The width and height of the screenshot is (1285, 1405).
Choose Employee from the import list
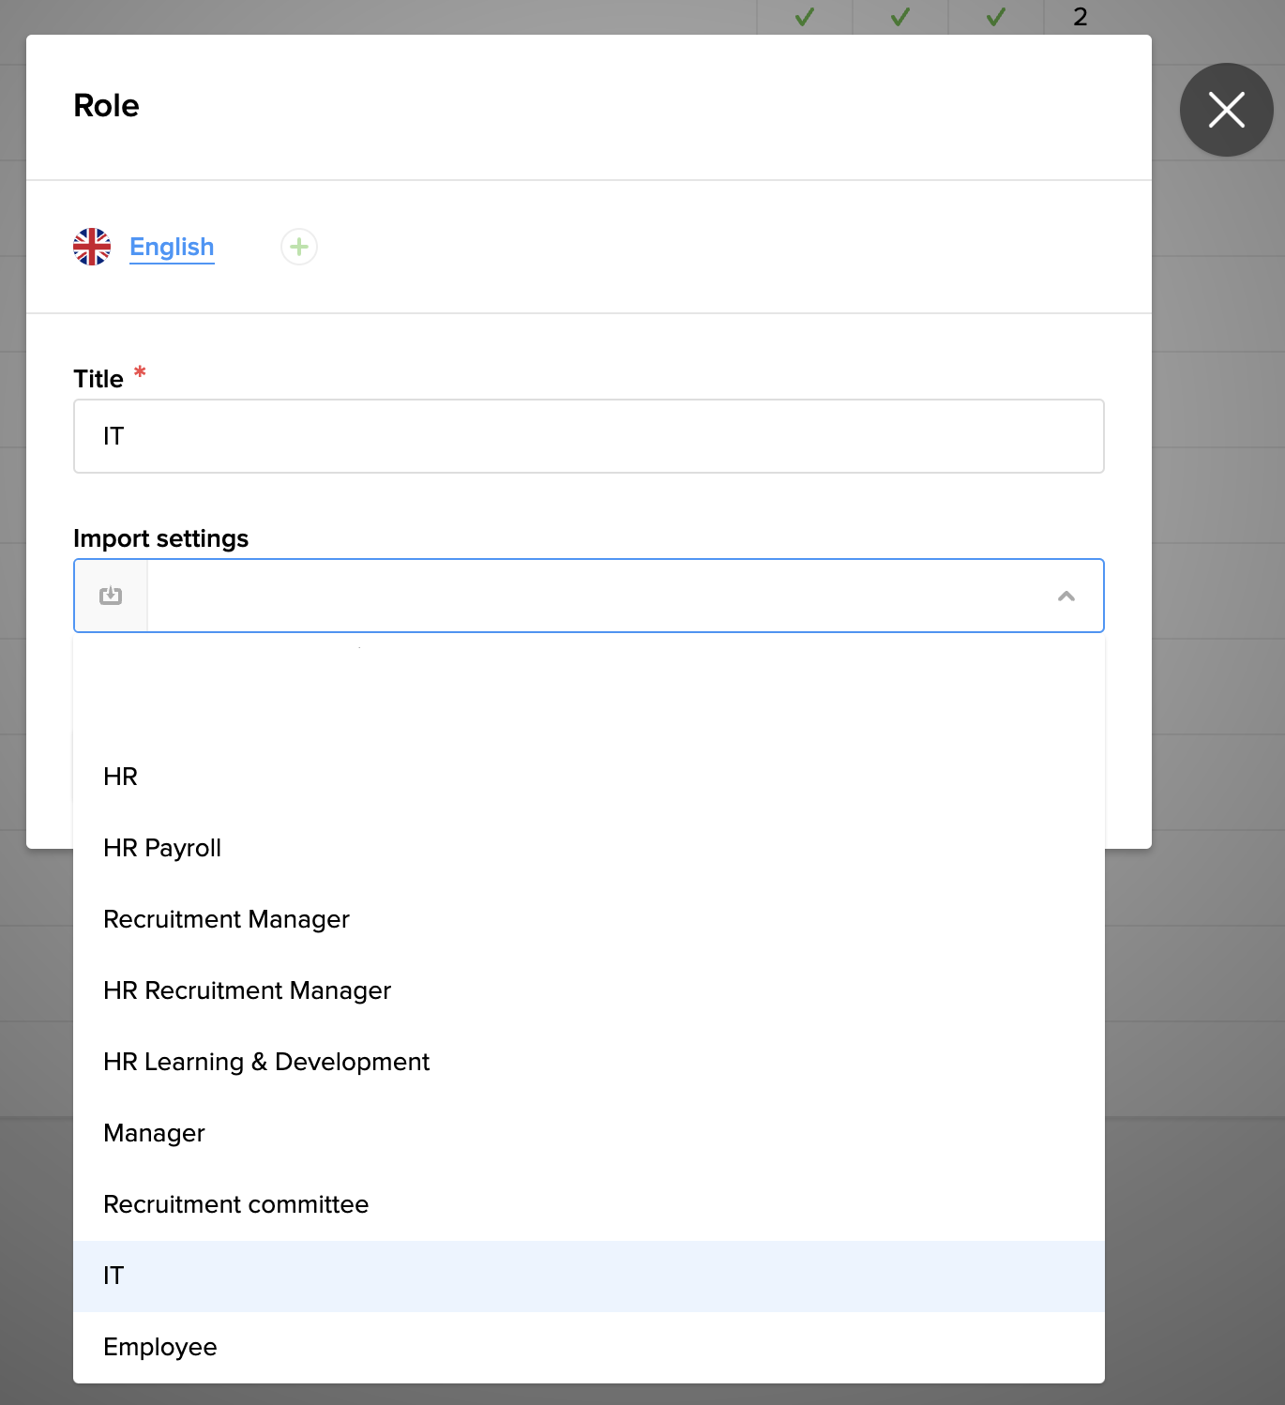coord(160,1347)
